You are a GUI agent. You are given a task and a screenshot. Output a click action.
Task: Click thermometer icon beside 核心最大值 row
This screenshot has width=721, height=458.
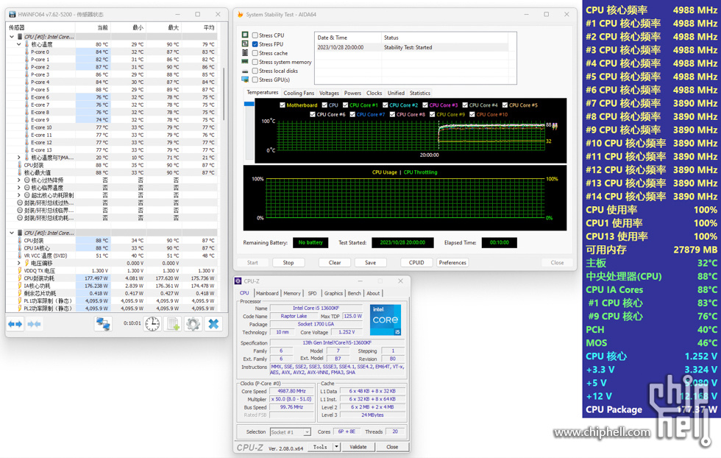tap(20, 172)
